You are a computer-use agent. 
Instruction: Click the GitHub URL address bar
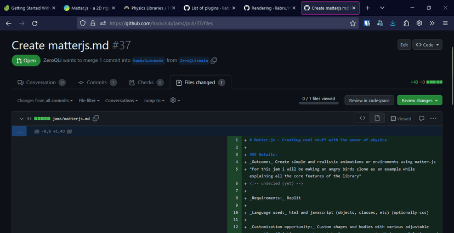click(219, 24)
